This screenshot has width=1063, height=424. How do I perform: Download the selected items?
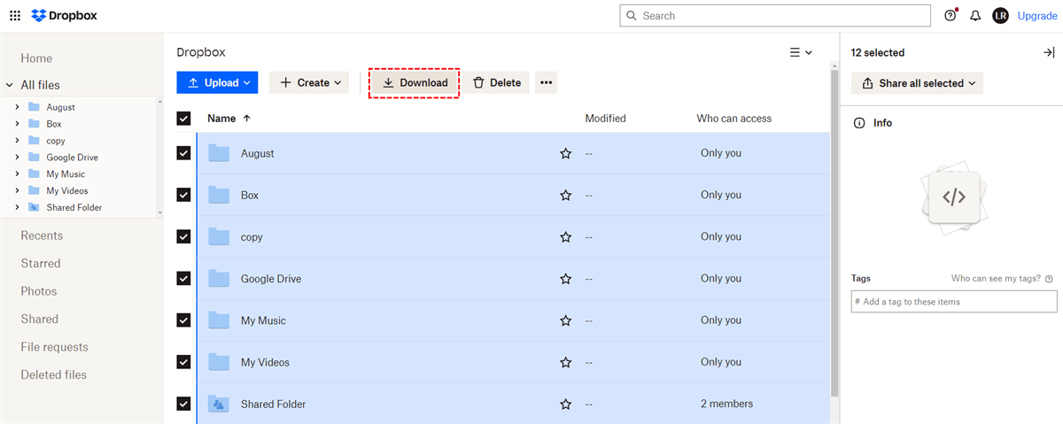[x=415, y=83]
